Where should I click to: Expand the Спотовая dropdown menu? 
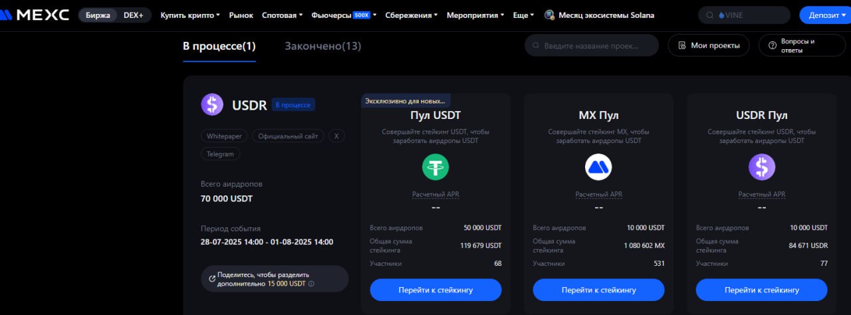point(282,15)
